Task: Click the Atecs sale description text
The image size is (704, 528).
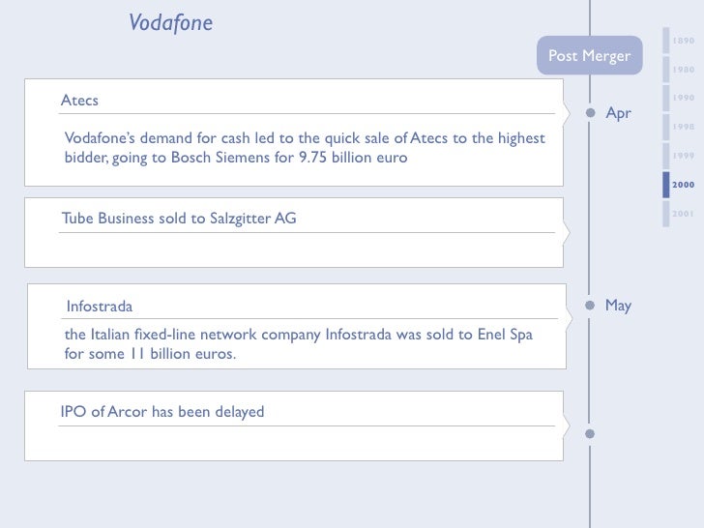Action: click(x=304, y=148)
